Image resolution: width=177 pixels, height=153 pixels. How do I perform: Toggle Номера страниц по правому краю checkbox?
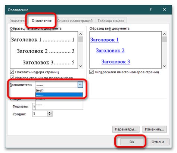pyautogui.click(x=12, y=77)
